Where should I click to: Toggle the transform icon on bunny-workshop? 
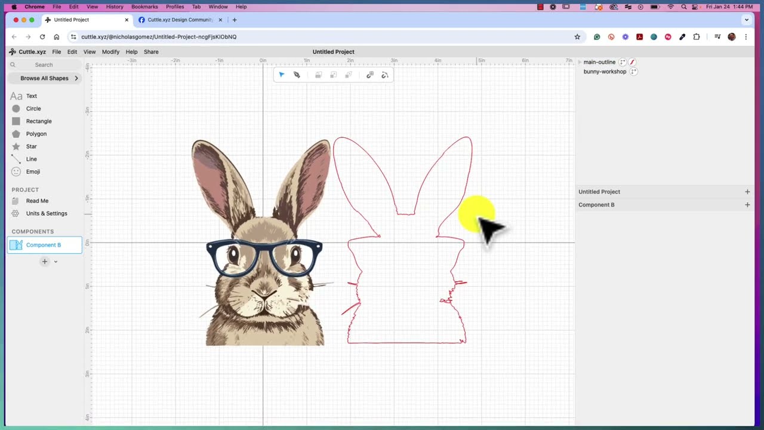coord(634,72)
